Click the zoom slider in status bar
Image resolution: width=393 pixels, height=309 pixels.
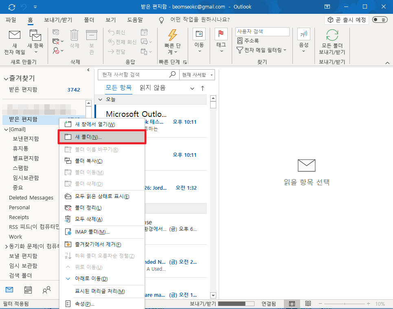coord(345,304)
